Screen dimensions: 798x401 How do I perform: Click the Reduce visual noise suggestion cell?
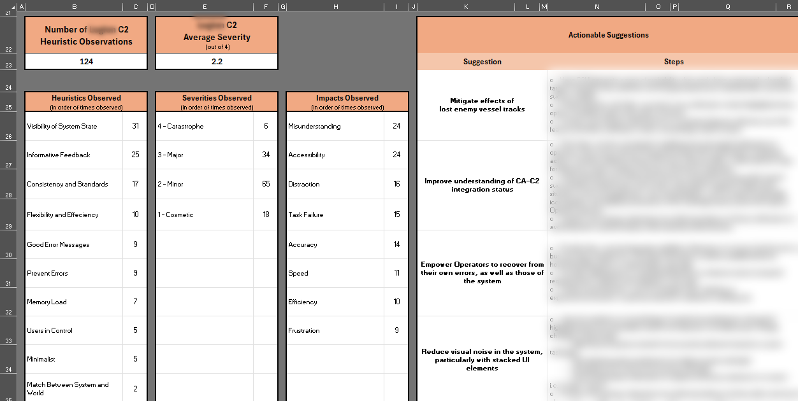pyautogui.click(x=482, y=360)
